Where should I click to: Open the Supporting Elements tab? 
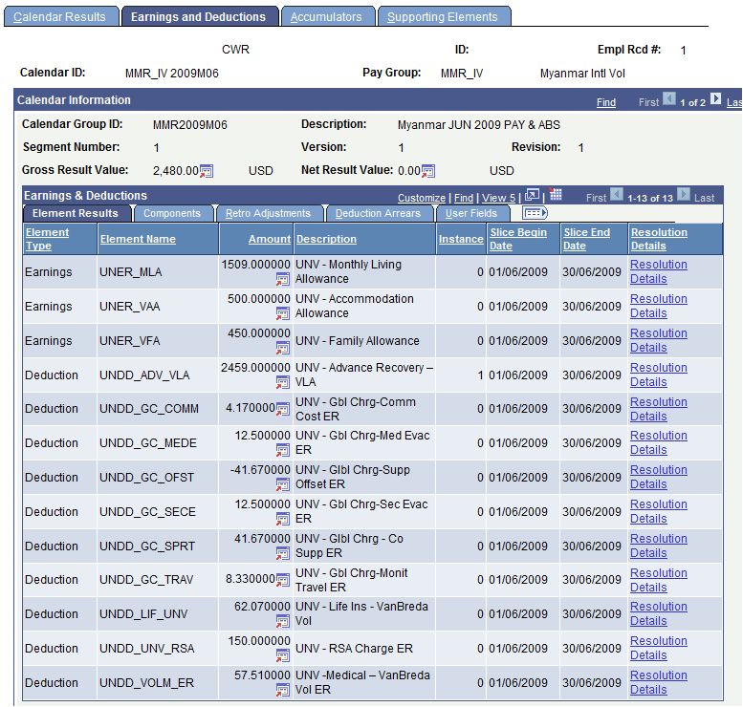pos(443,17)
